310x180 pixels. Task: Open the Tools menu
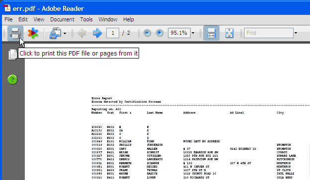pos(86,19)
